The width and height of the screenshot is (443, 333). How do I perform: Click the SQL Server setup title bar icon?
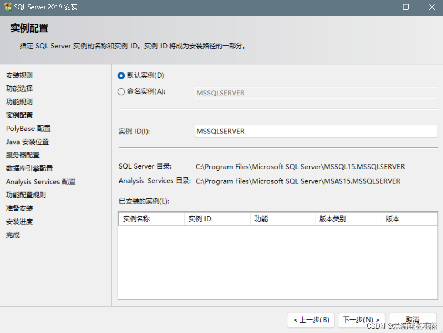pos(8,7)
